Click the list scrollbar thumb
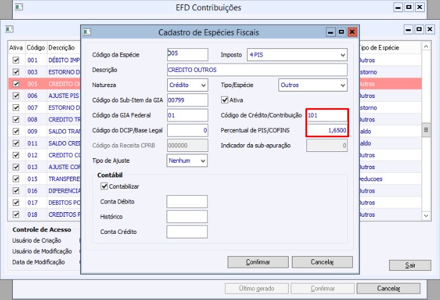This screenshot has width=440, height=300. click(x=426, y=130)
